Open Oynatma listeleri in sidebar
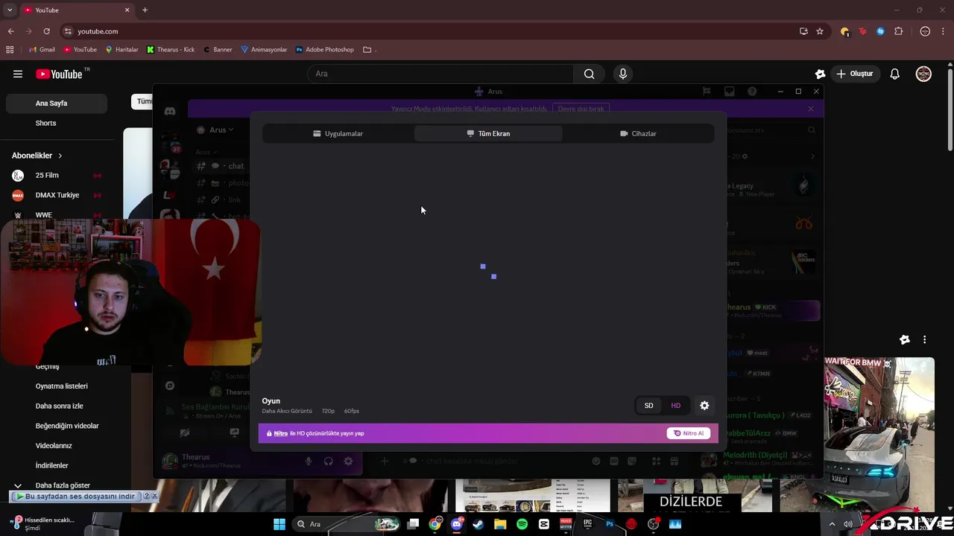954x536 pixels. click(62, 386)
